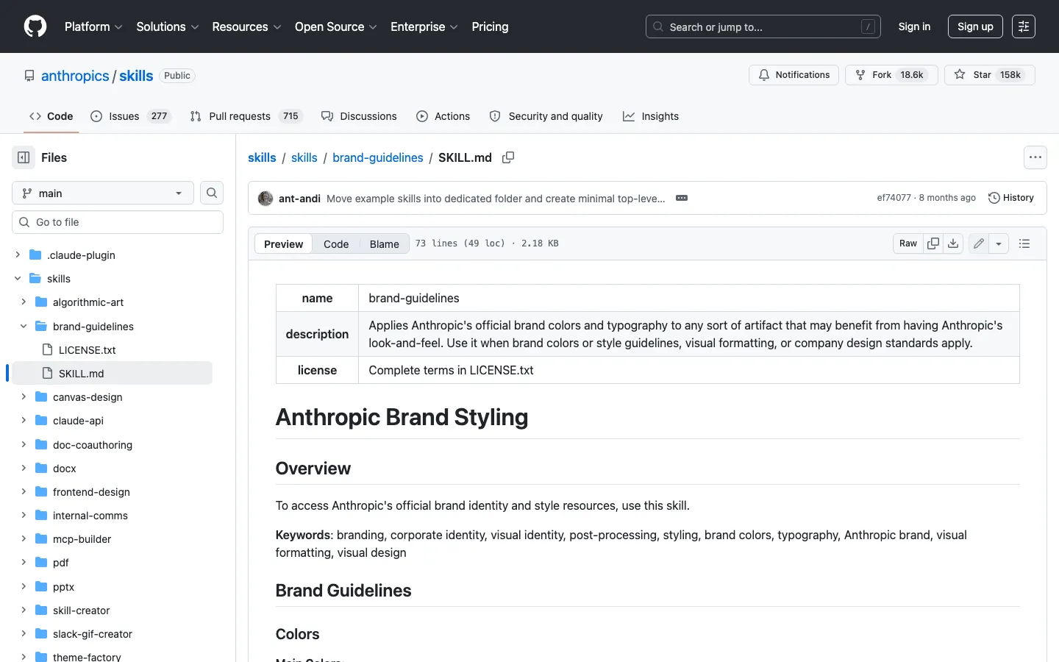Open the mcp-builder folder
The width and height of the screenshot is (1059, 662).
(82, 538)
